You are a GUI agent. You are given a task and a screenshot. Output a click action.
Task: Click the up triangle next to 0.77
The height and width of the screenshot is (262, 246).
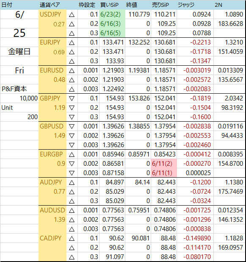[x=72, y=192]
